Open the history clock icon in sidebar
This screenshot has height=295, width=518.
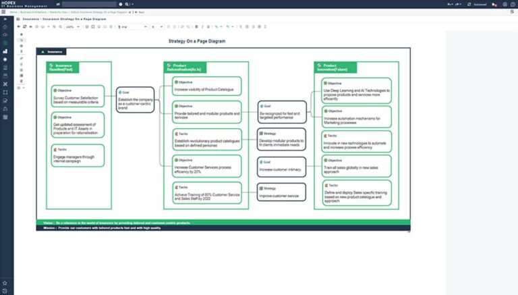[5, 291]
